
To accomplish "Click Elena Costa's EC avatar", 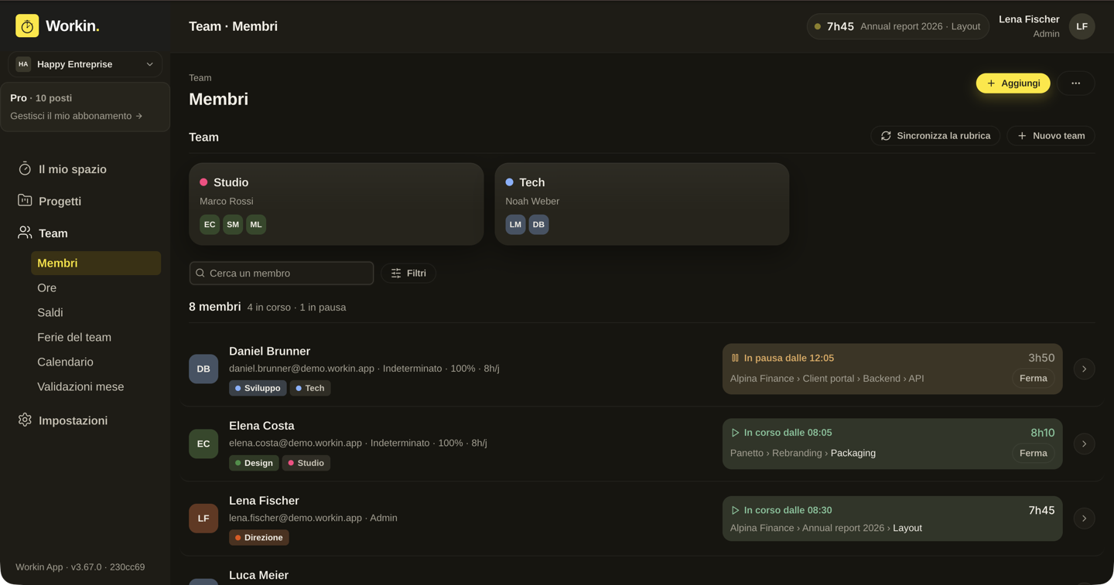I will click(203, 444).
